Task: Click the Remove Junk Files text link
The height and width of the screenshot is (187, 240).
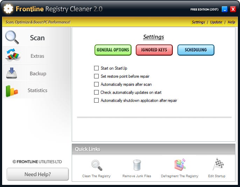Action: (137, 176)
